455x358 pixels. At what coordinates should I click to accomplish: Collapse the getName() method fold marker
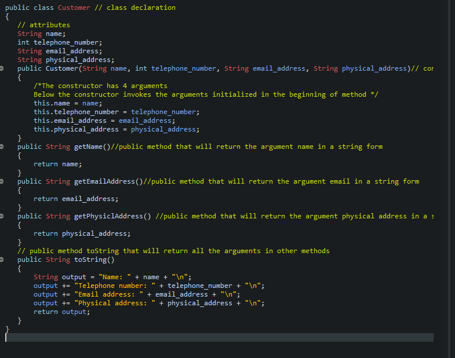tap(2, 147)
